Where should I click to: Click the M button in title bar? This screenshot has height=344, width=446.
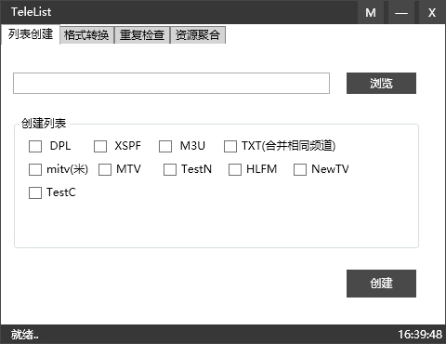[x=371, y=12]
